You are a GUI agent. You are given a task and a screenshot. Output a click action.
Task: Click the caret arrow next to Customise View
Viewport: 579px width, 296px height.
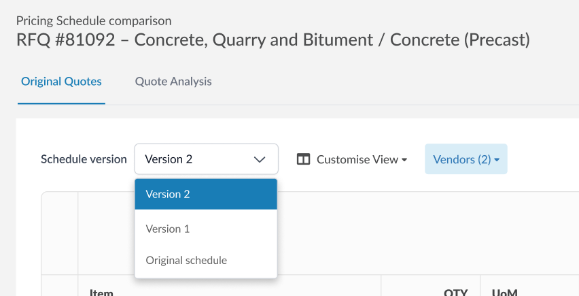[x=404, y=160]
